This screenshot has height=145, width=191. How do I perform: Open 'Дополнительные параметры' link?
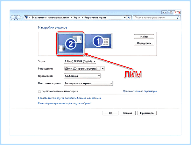click(140, 91)
